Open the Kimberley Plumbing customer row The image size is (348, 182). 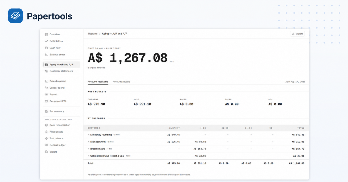click(x=196, y=135)
